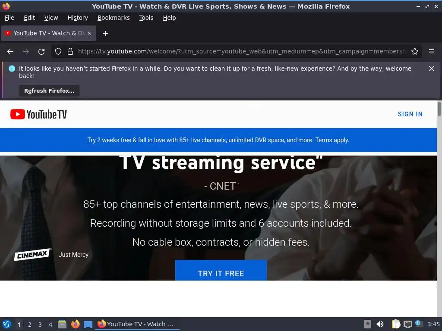Open a new tab with the plus button

coord(105,34)
